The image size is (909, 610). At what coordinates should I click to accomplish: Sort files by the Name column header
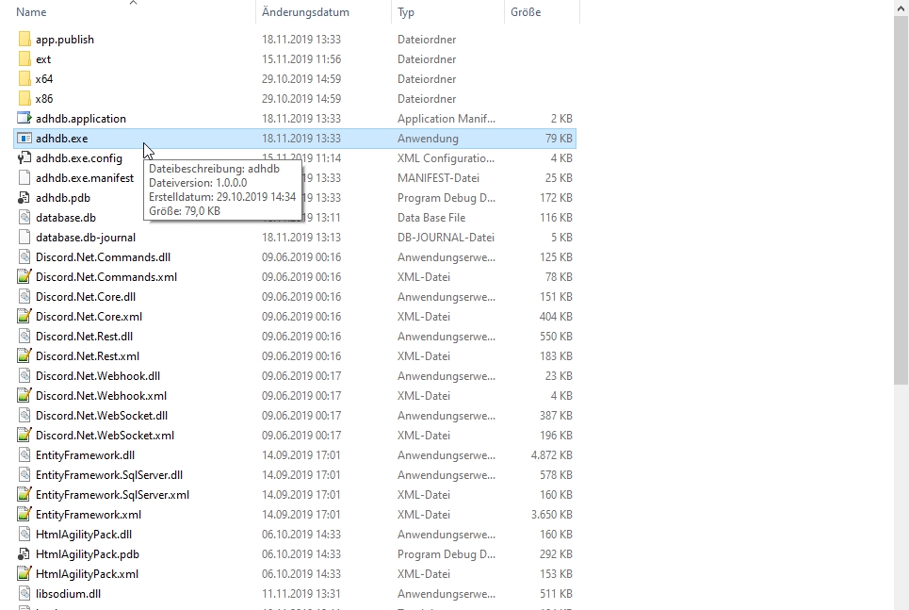pos(31,12)
